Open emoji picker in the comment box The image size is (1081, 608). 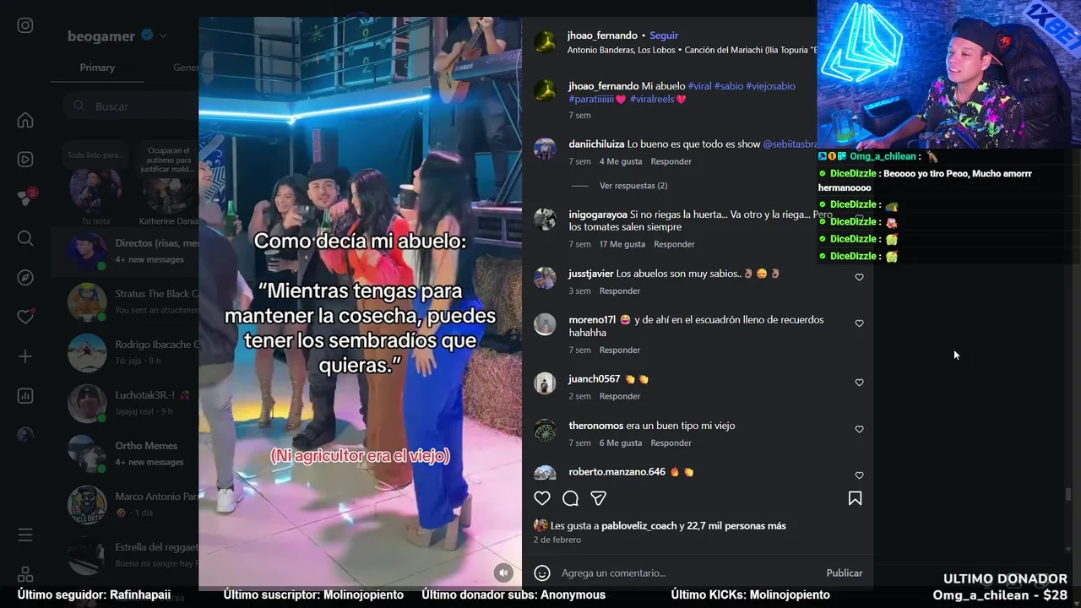(542, 573)
